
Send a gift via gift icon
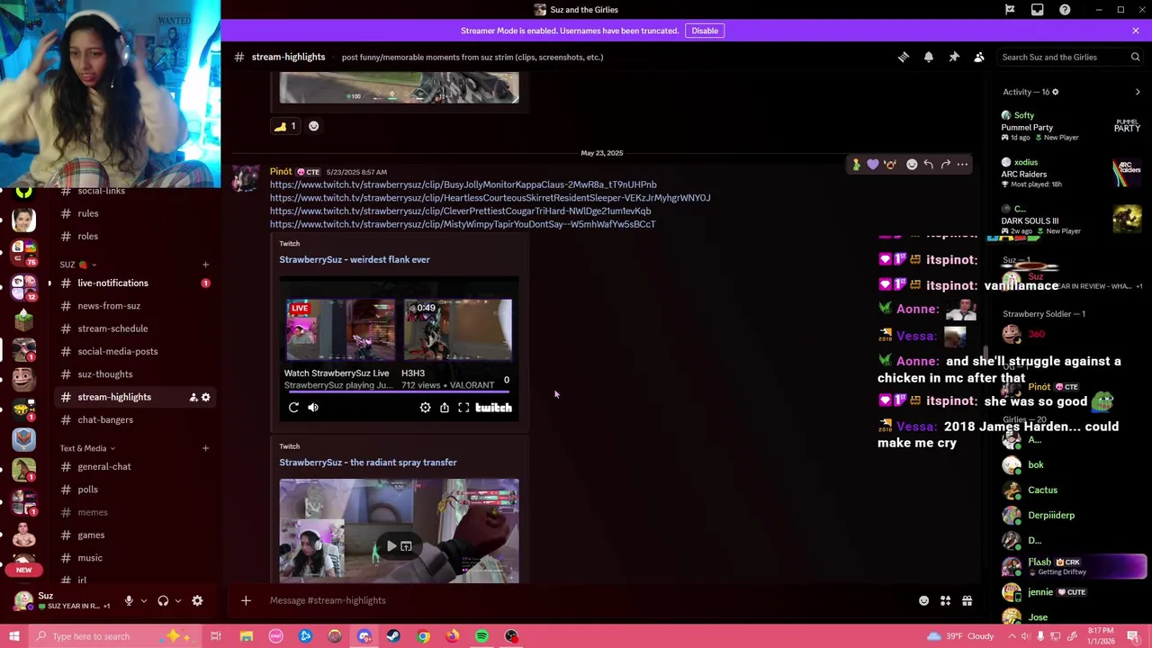click(x=967, y=600)
